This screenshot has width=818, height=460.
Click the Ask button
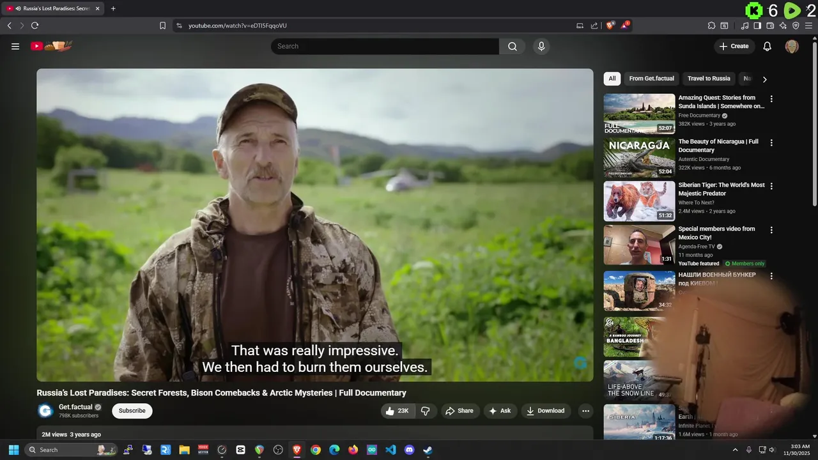click(500, 411)
